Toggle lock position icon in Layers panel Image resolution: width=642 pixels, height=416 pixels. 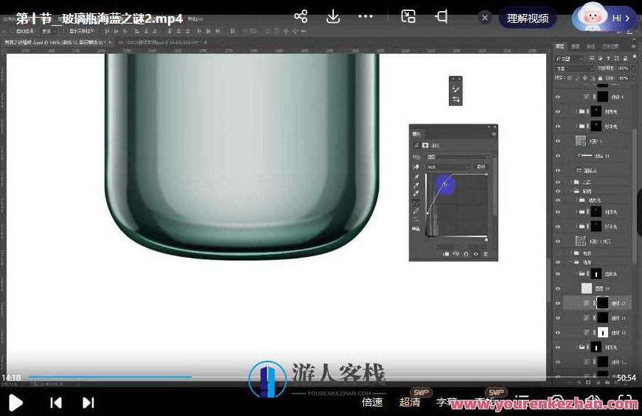(x=585, y=78)
